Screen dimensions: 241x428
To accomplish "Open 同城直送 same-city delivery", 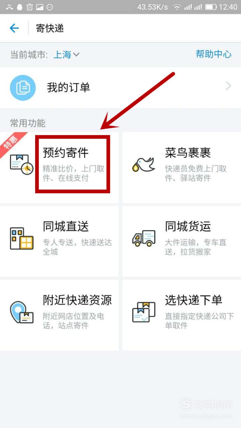I will [59, 241].
